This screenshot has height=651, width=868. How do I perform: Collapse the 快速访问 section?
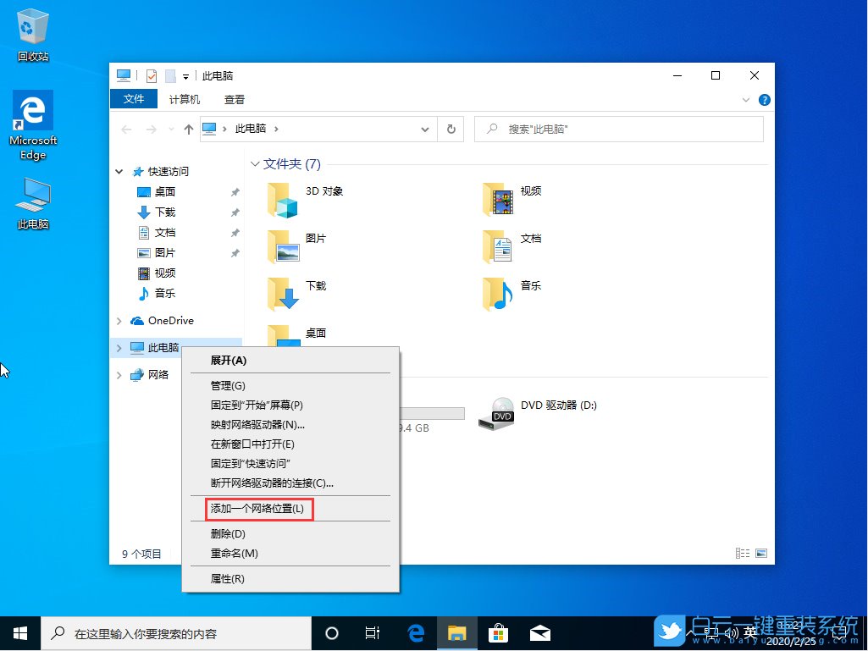119,171
